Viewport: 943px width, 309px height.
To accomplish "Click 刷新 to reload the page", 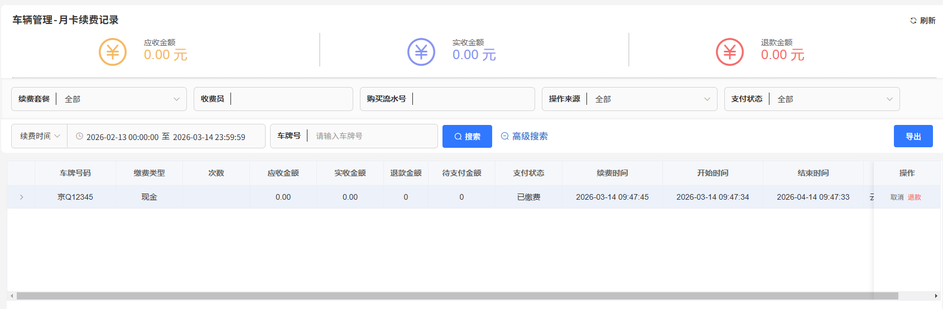I will [x=923, y=21].
